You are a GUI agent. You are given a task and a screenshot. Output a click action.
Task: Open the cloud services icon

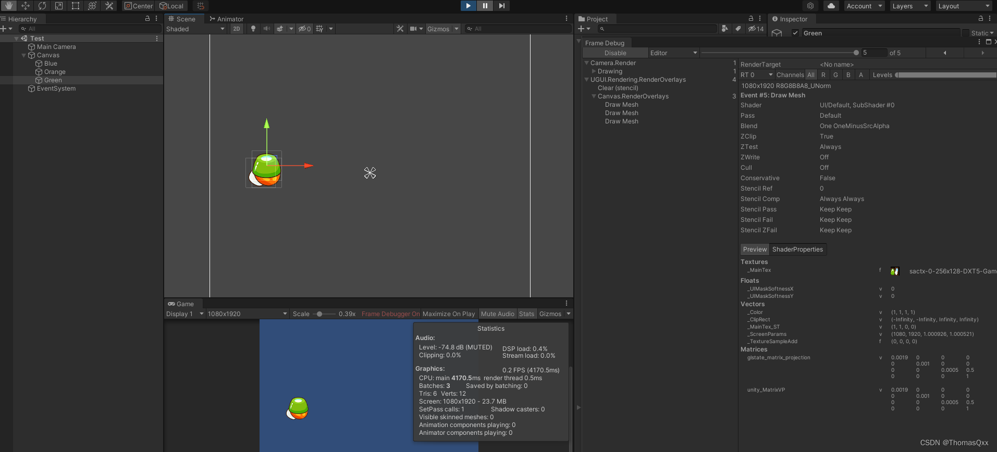tap(831, 6)
